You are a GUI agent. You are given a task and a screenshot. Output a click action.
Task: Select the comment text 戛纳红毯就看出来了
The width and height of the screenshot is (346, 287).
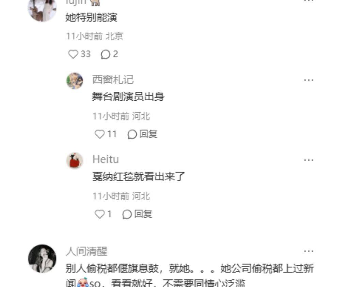[139, 176]
